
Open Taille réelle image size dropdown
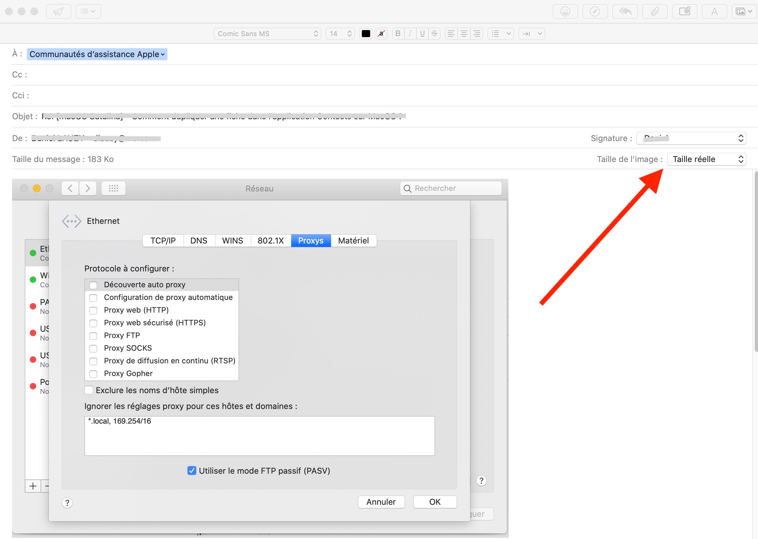click(x=706, y=159)
